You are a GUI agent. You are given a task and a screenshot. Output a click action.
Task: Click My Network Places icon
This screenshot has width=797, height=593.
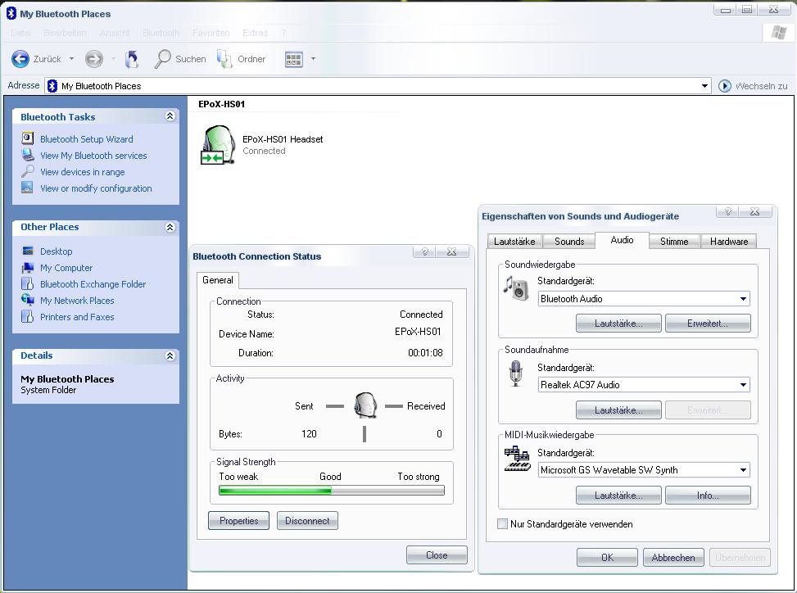point(28,300)
